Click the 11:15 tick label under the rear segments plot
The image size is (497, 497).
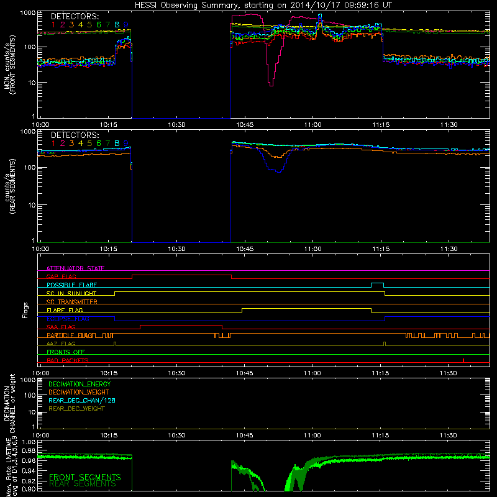[x=381, y=249]
